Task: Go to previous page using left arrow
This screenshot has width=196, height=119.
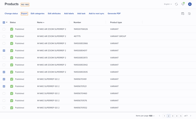Action: click(159, 116)
